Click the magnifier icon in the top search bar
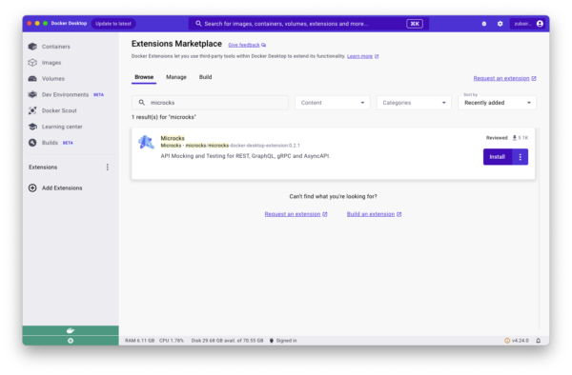Image resolution: width=572 pixels, height=375 pixels. 198,24
